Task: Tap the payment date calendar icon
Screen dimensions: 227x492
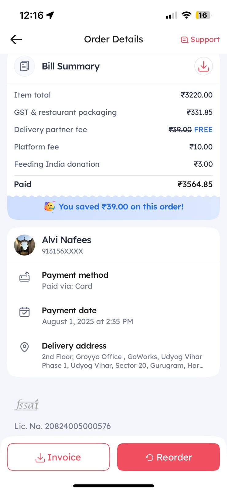Action: pyautogui.click(x=25, y=312)
